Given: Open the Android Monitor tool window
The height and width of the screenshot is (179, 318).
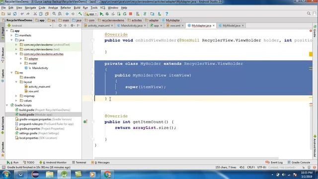Looking at the screenshot, I should (53, 163).
